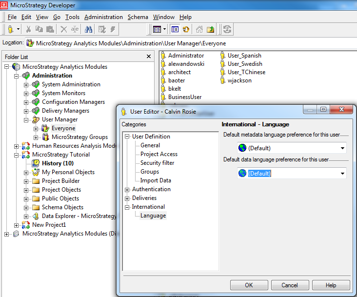Image resolution: width=357 pixels, height=297 pixels.
Task: Close the Folder List panel
Action: pyautogui.click(x=149, y=57)
